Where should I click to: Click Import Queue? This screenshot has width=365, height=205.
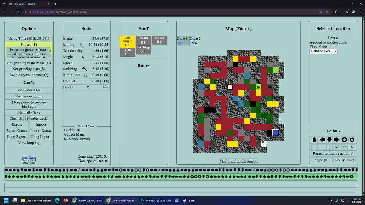[x=41, y=131]
